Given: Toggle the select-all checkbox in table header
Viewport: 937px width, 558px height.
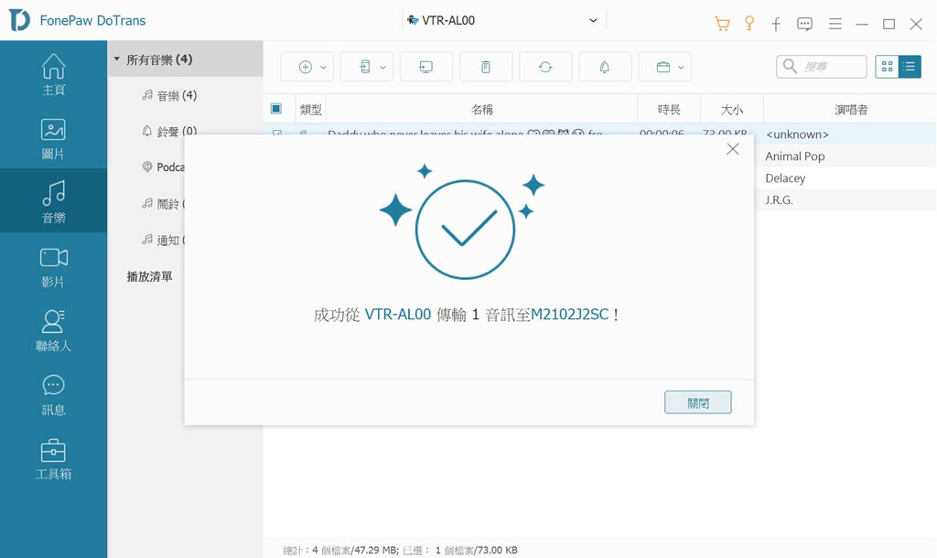Looking at the screenshot, I should (x=276, y=109).
